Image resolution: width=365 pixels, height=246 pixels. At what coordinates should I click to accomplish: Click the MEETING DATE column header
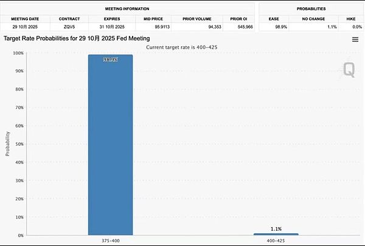pyautogui.click(x=25, y=19)
